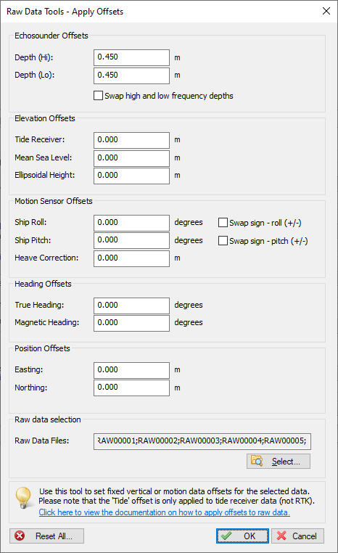This screenshot has height=553, width=338.
Task: Click the red cross icon on Cancel
Action: click(x=281, y=536)
